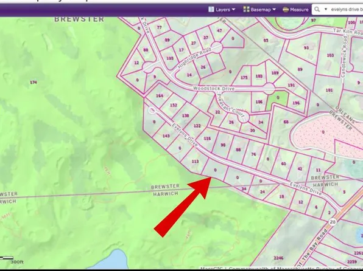The height and width of the screenshot is (271, 363).
Task: Open the Layers menu
Action: click(222, 9)
